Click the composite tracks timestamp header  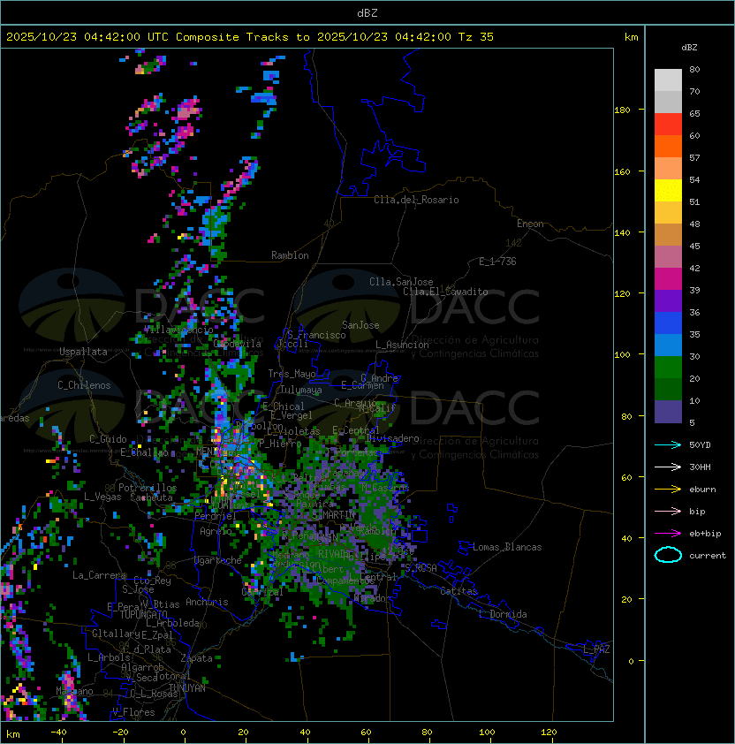[x=250, y=37]
